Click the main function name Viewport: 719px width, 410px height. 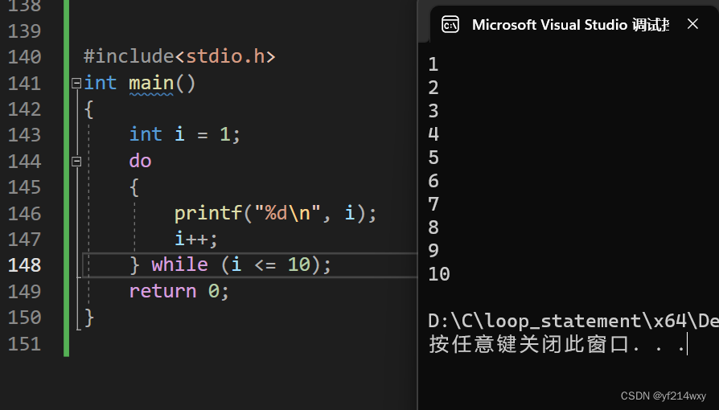pos(151,83)
